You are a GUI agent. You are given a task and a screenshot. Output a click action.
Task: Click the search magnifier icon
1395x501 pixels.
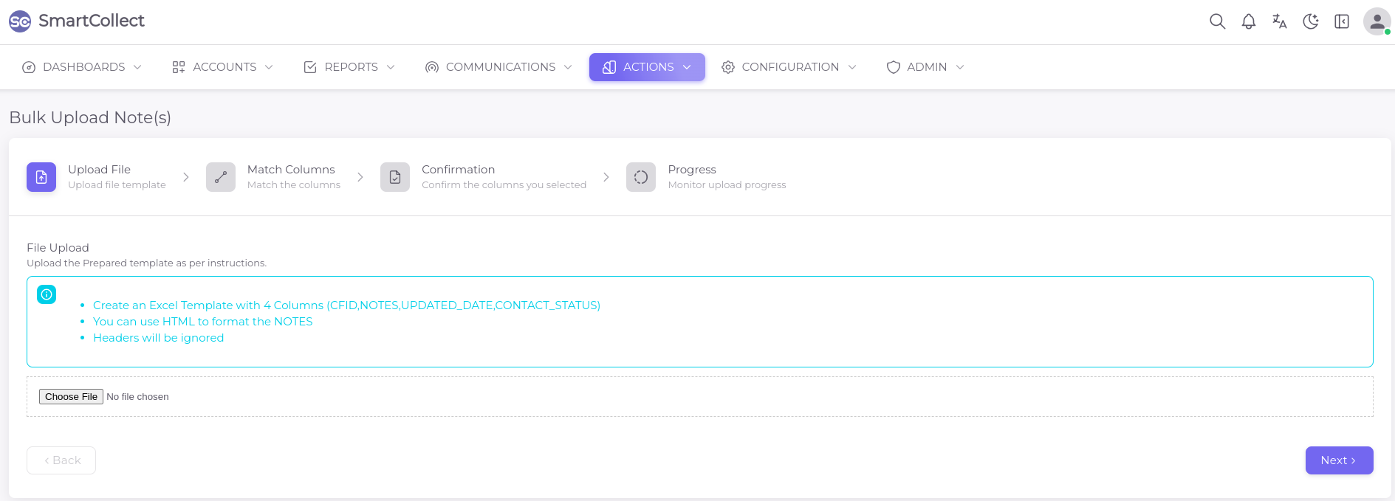click(1217, 21)
